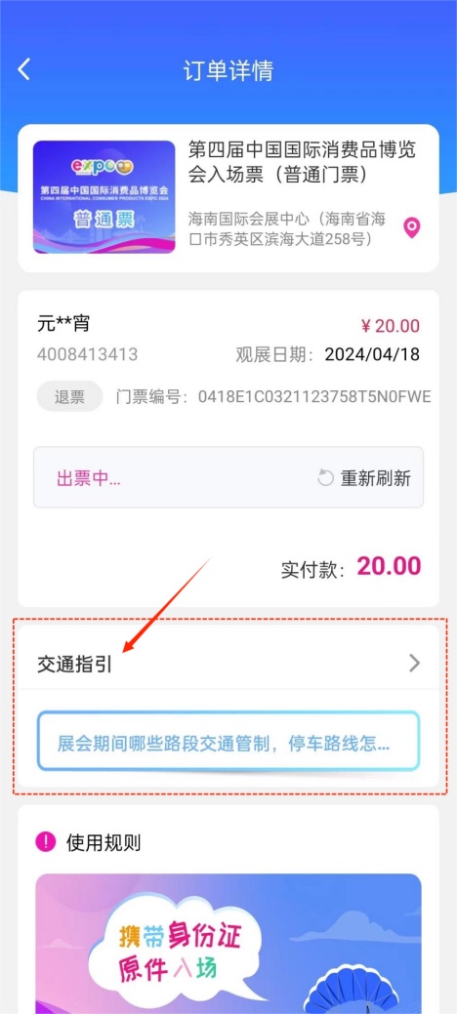The height and width of the screenshot is (1014, 457).
Task: Tap the pink exclamation icon beside 使用规则
Action: [x=46, y=842]
